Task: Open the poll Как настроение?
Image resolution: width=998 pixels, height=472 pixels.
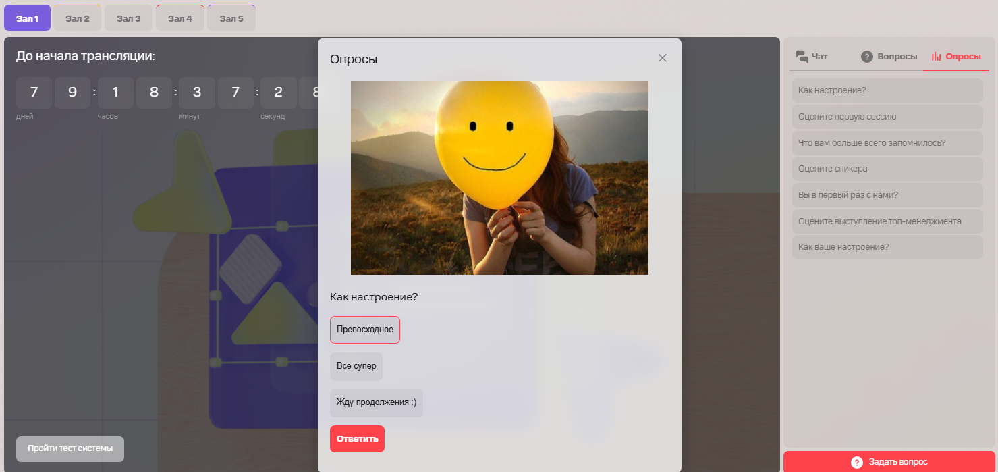Action: point(887,90)
